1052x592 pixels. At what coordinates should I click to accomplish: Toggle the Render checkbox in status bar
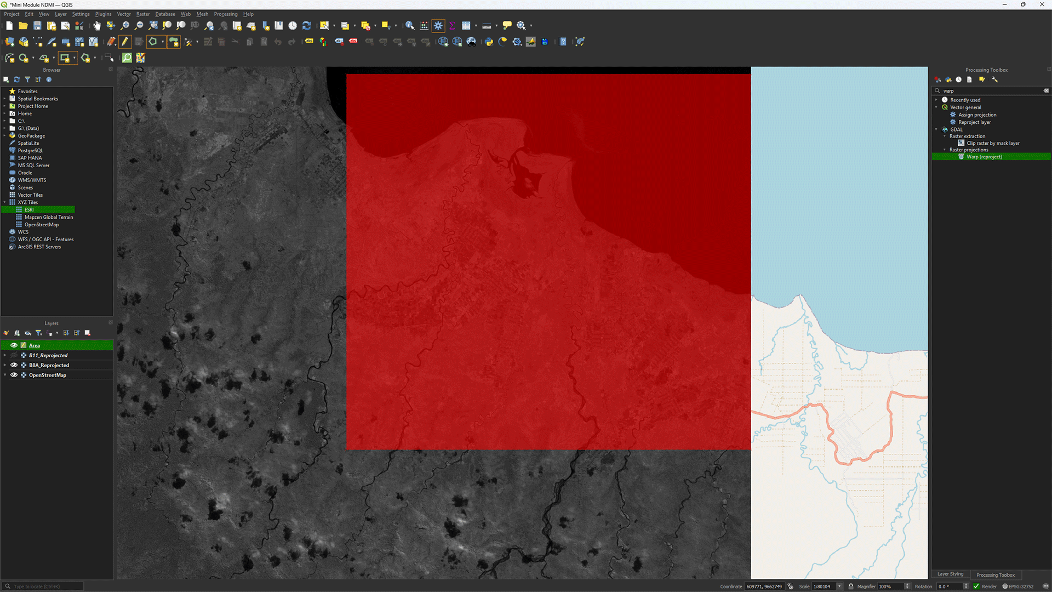coord(976,586)
